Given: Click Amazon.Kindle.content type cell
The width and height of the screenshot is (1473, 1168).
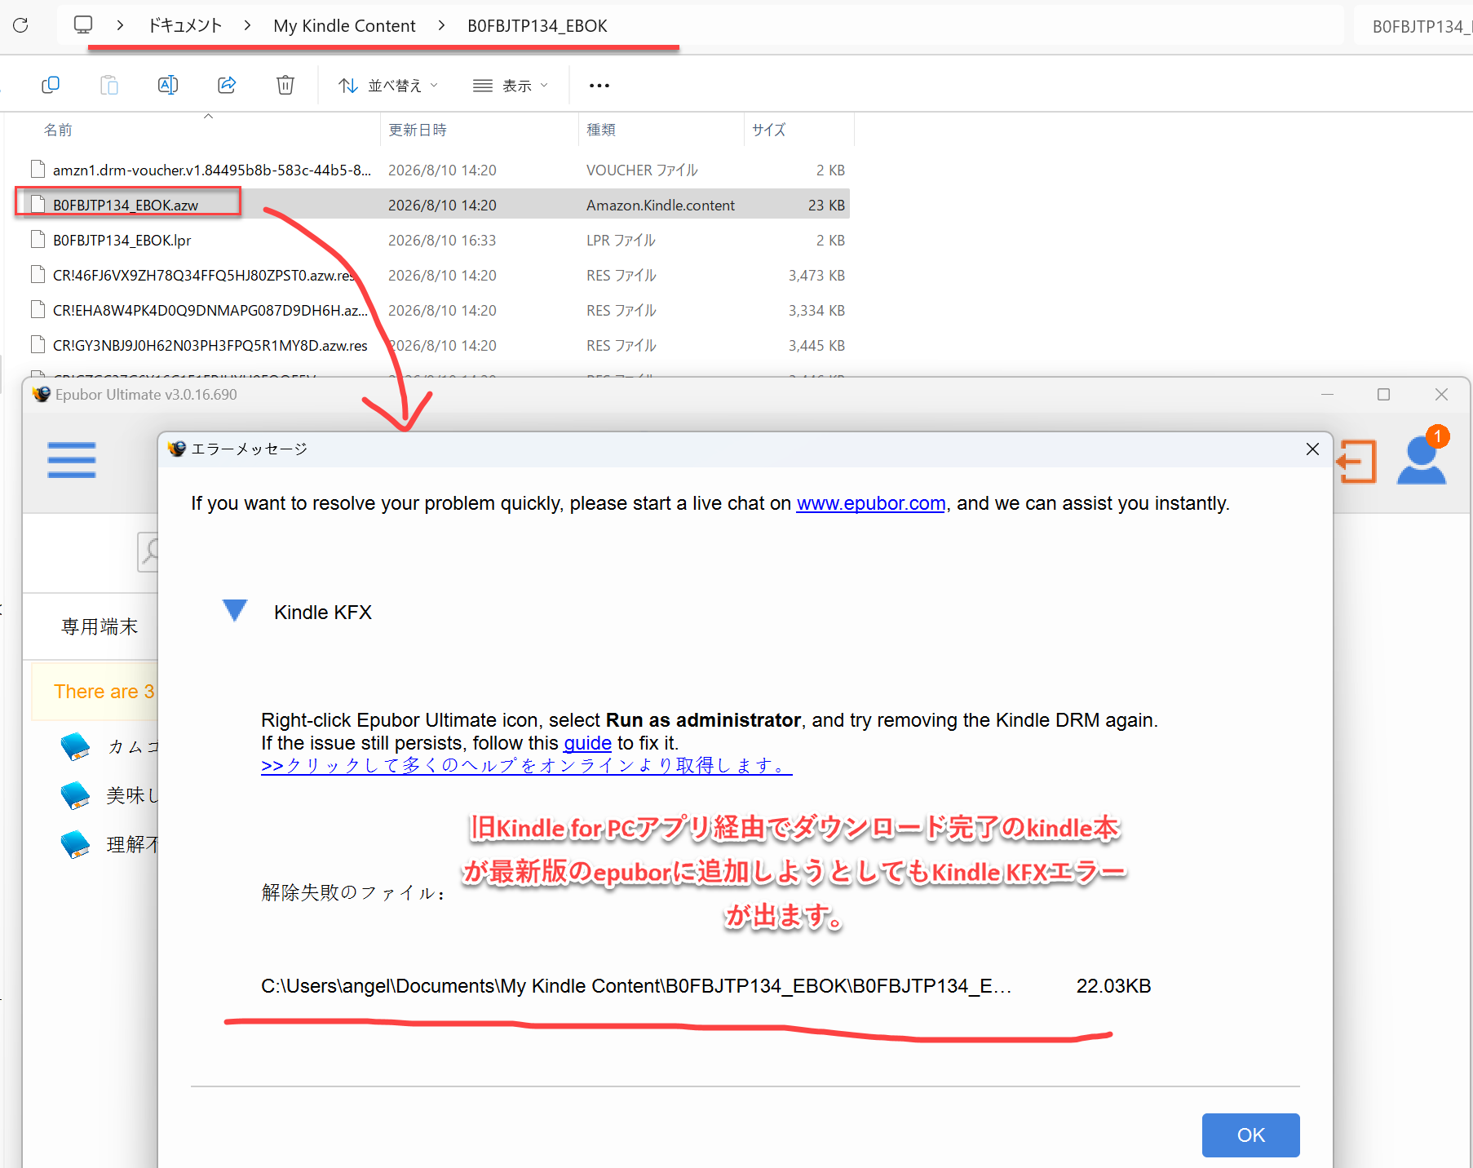Looking at the screenshot, I should click(x=661, y=205).
